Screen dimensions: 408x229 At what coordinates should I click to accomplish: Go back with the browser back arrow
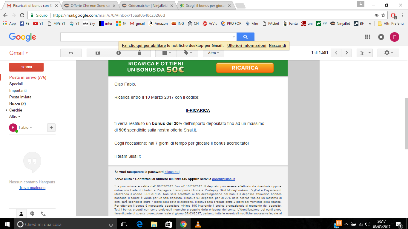(x=5, y=15)
